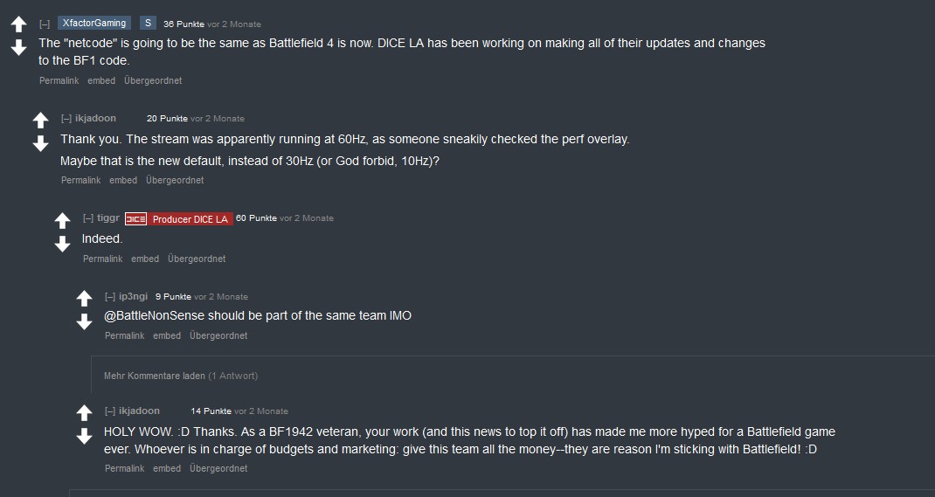The height and width of the screenshot is (497, 935).
Task: Upvote XfactorGaming's netcode comment
Action: [x=18, y=25]
